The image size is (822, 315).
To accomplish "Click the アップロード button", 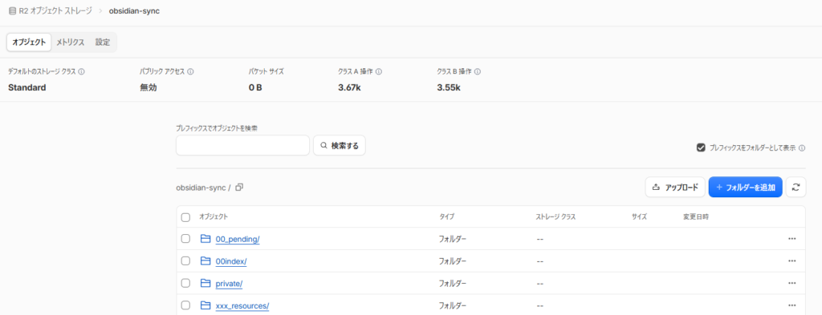I will coord(675,187).
